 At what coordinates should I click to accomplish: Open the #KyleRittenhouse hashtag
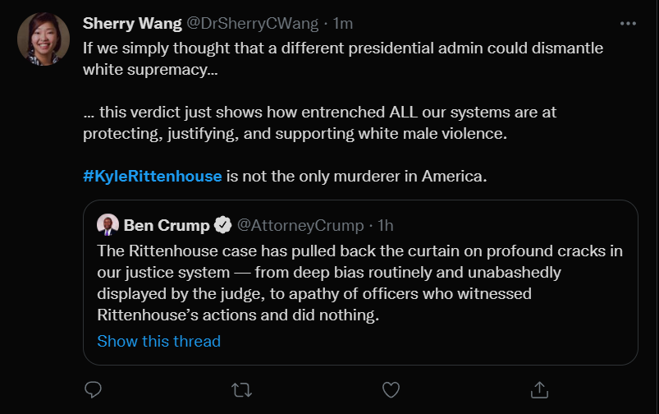pos(153,176)
